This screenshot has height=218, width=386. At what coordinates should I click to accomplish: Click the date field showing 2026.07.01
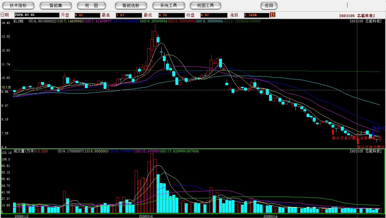click(37, 15)
